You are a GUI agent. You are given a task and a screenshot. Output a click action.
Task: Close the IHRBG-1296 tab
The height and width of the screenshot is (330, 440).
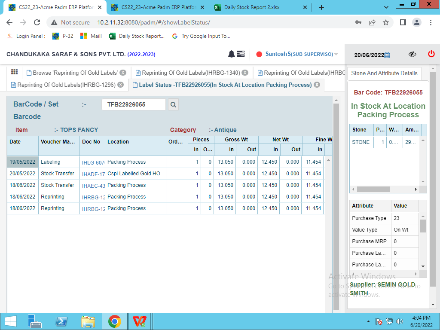pyautogui.click(x=120, y=85)
